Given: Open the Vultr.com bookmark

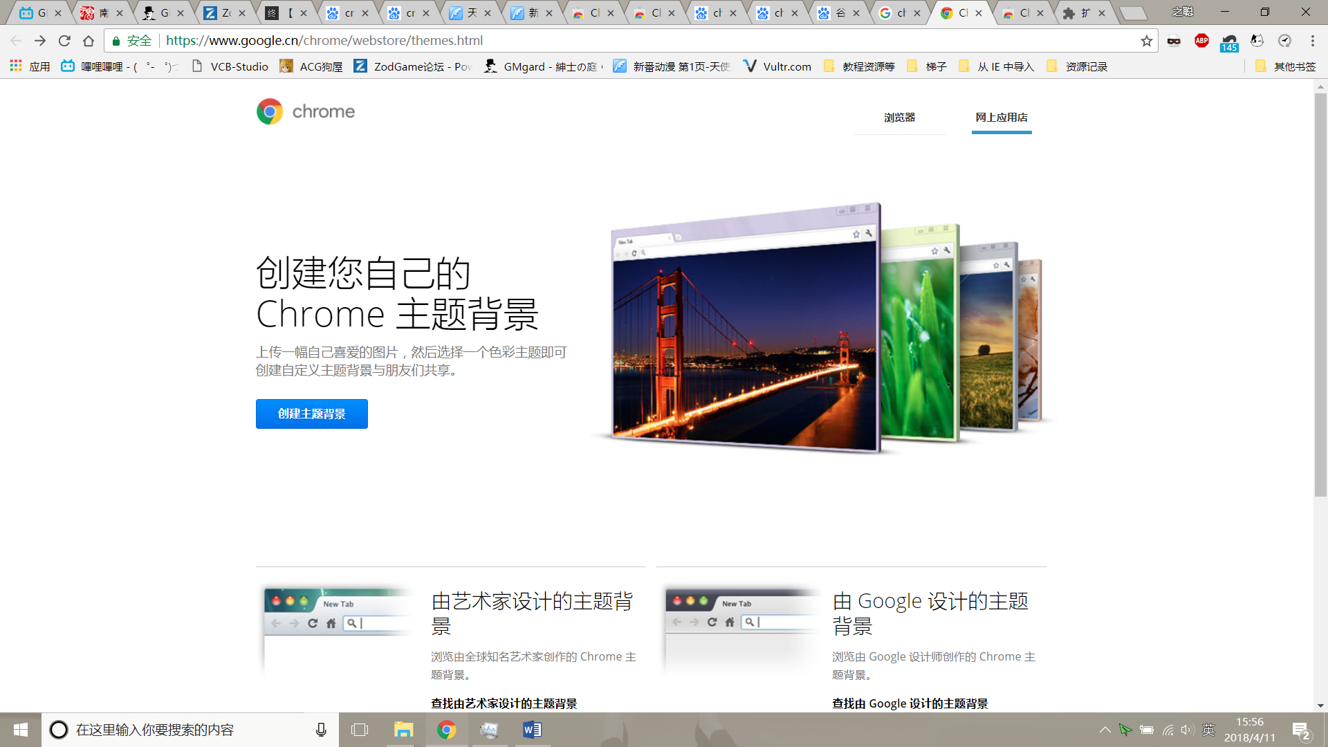Looking at the screenshot, I should click(x=777, y=66).
